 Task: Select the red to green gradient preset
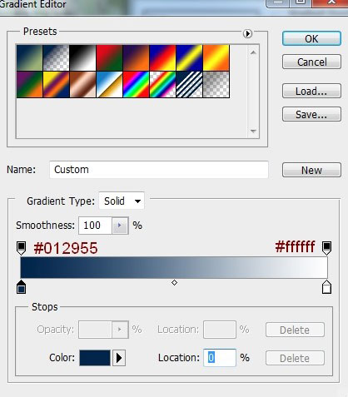coord(109,57)
